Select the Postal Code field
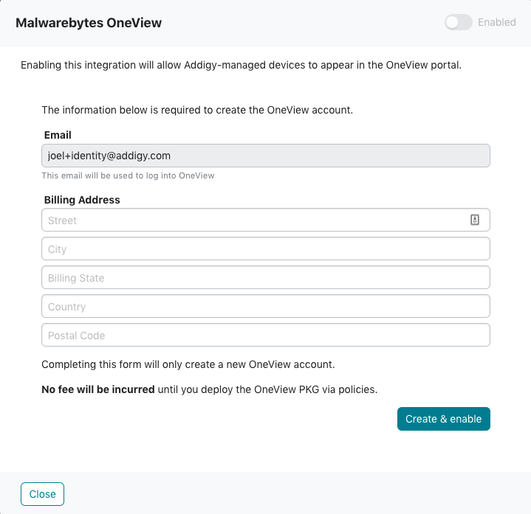Screen dimensions: 531x514 tap(266, 335)
